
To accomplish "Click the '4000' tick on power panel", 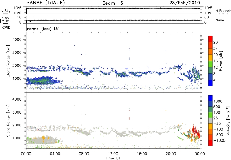I will (x=17, y=40).
